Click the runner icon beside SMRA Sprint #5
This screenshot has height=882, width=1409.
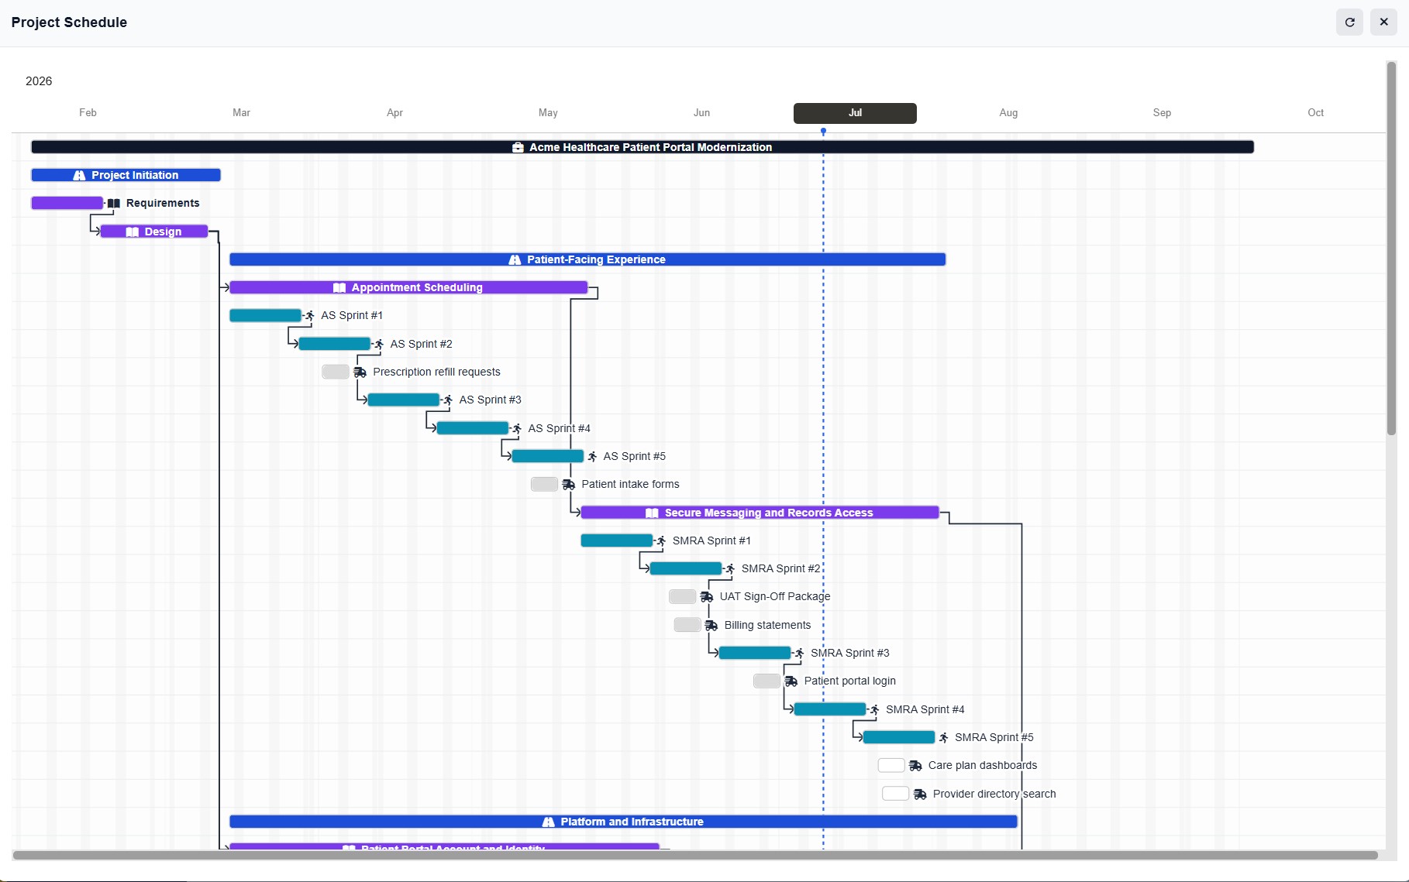[944, 738]
